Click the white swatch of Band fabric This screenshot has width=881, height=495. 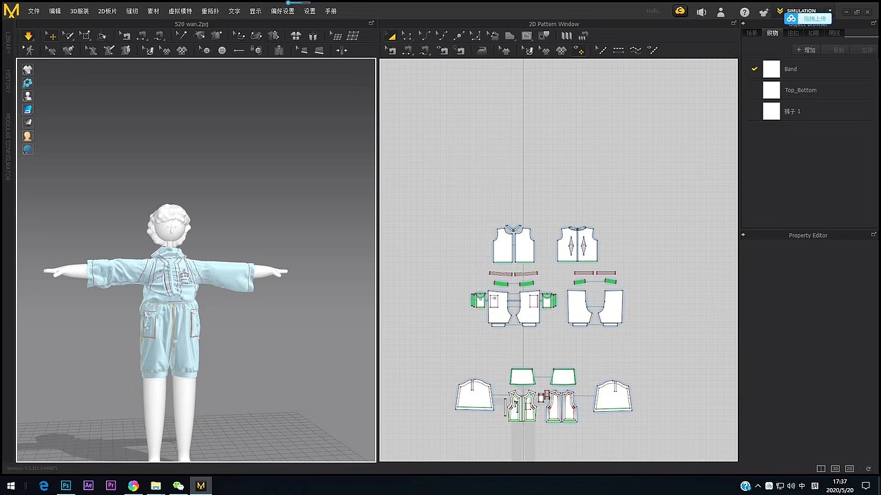(x=772, y=69)
